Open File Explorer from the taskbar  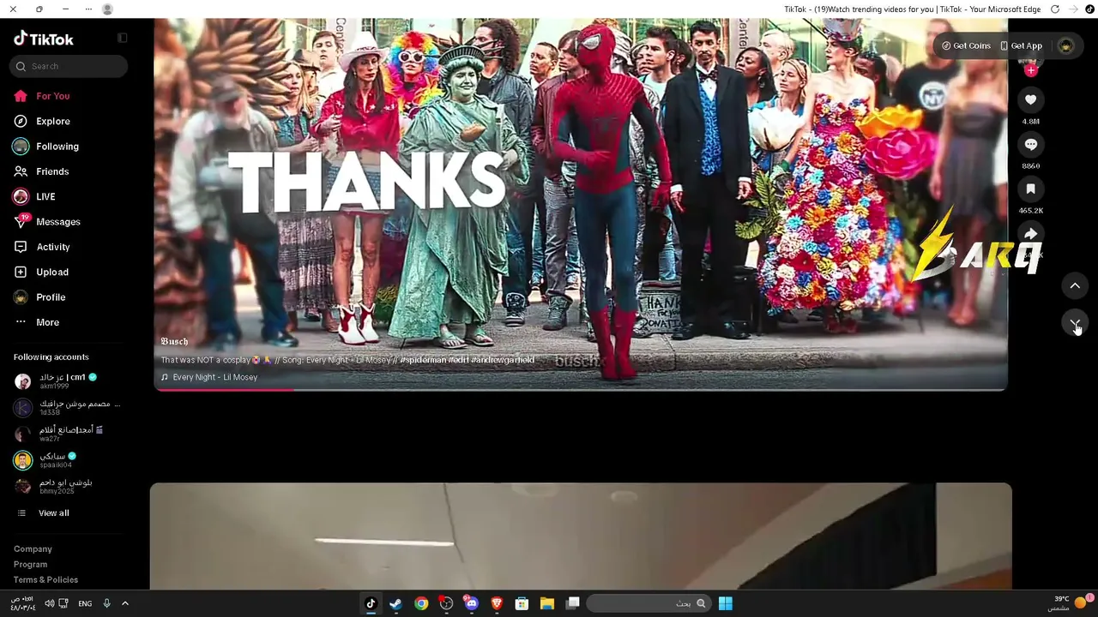point(547,603)
